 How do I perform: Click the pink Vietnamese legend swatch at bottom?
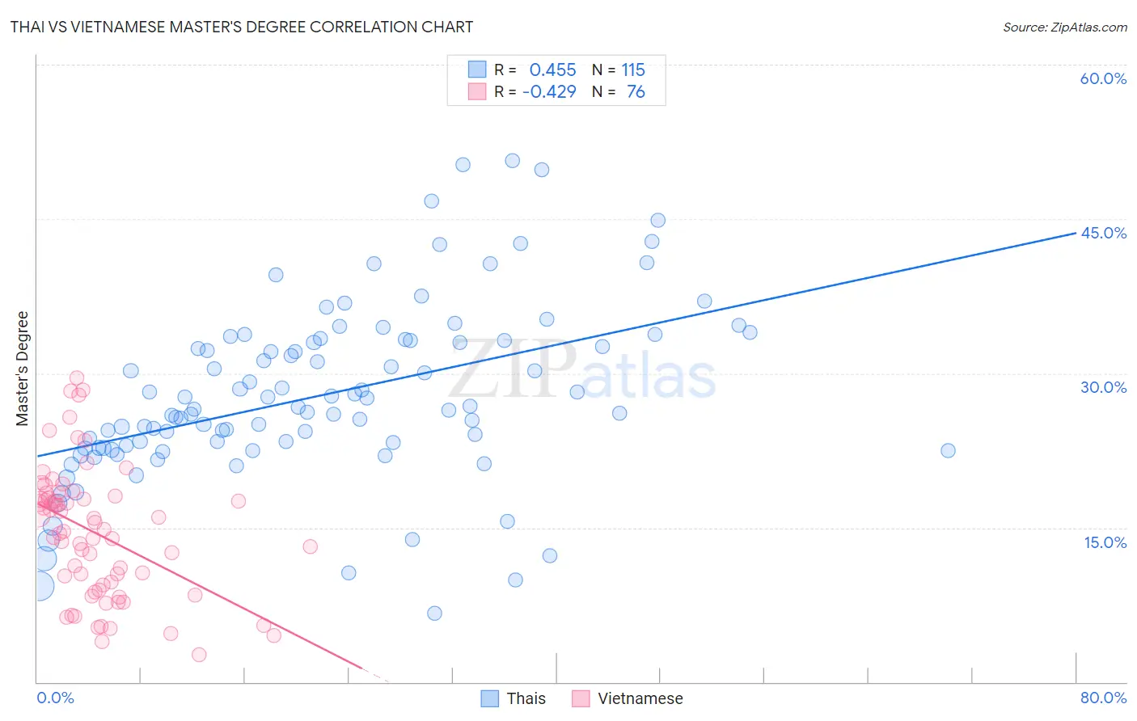(581, 698)
